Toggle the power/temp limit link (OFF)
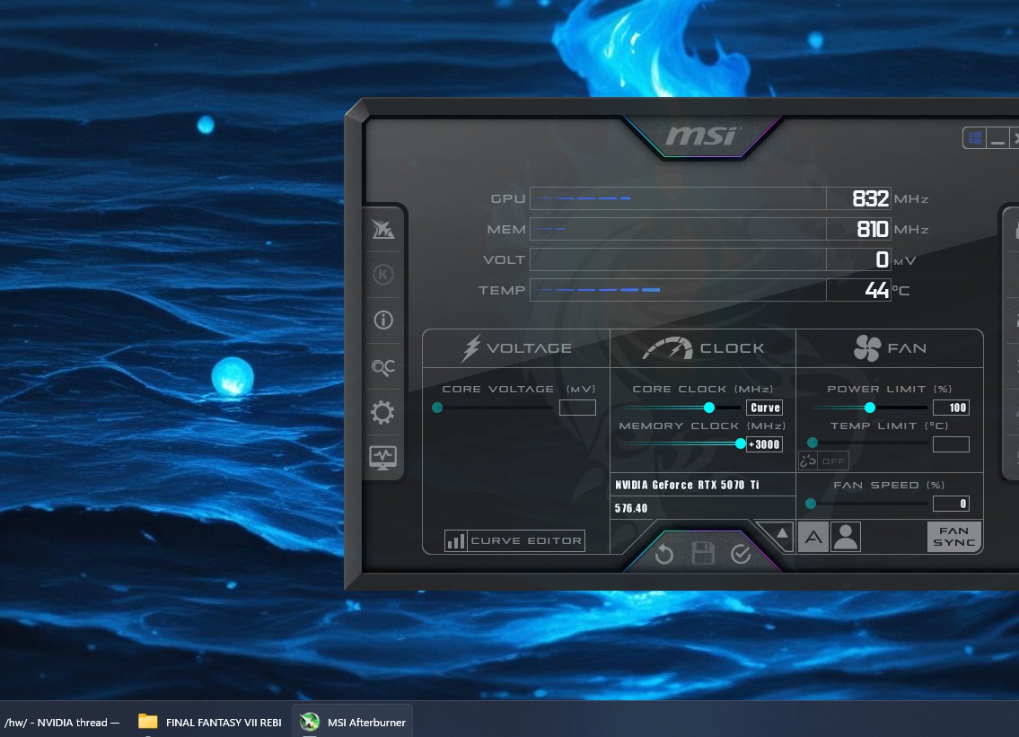1019x737 pixels. pyautogui.click(x=823, y=461)
